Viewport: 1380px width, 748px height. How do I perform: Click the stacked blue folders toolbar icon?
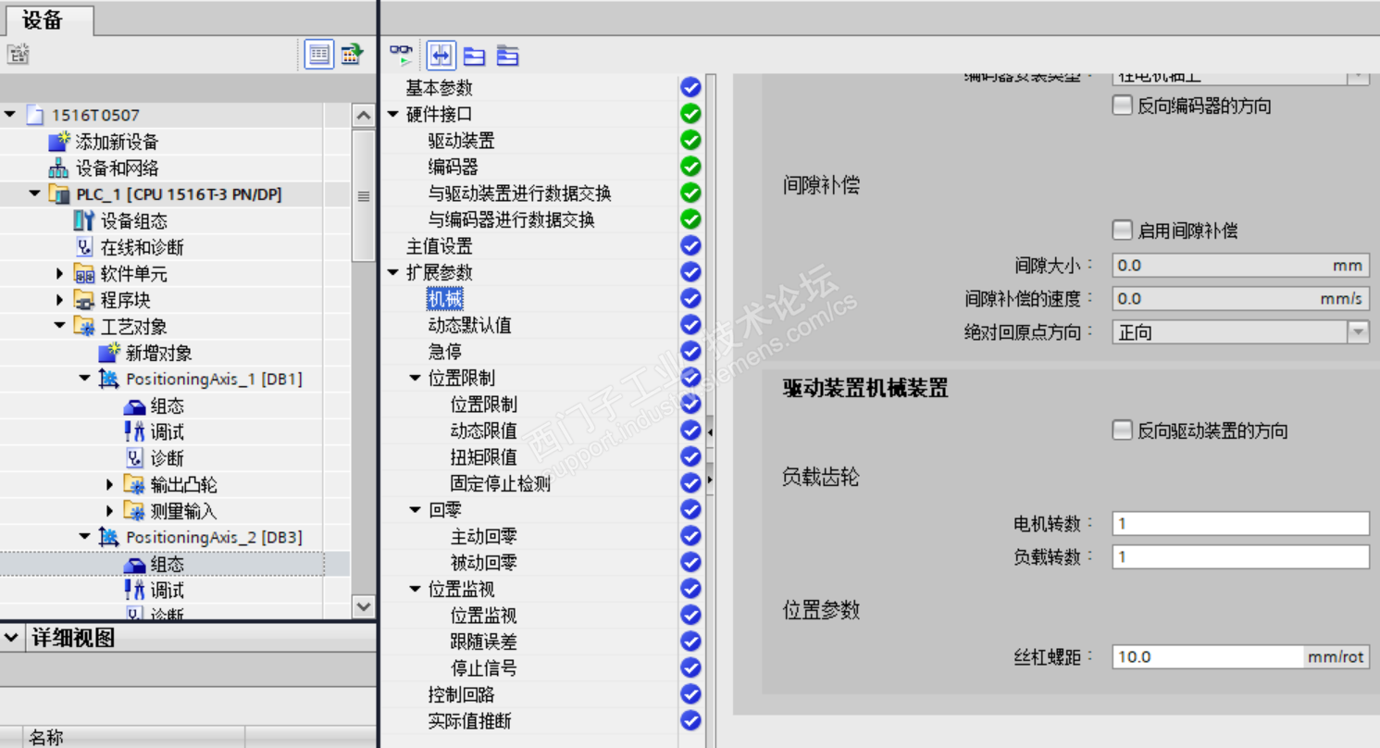(507, 56)
